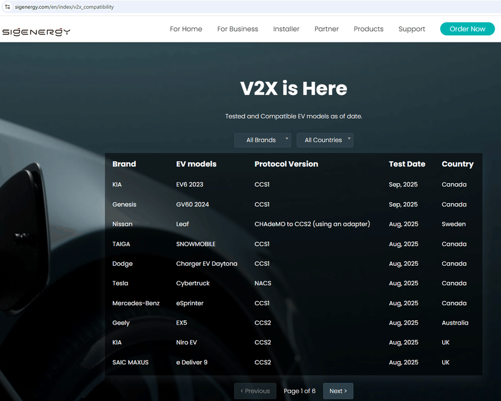Click the NACS protocol cell
Viewport: 501px width, 401px height.
tap(262, 283)
